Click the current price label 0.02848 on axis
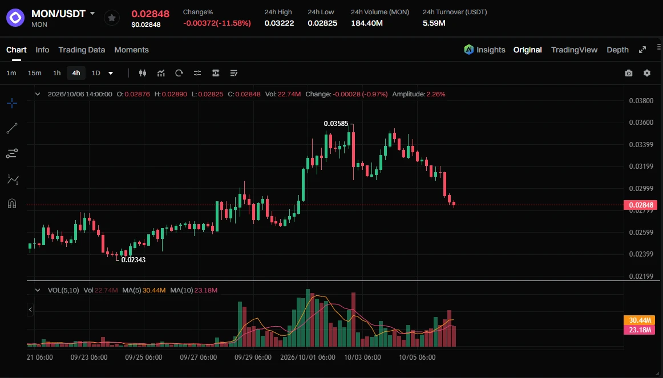 pyautogui.click(x=641, y=205)
